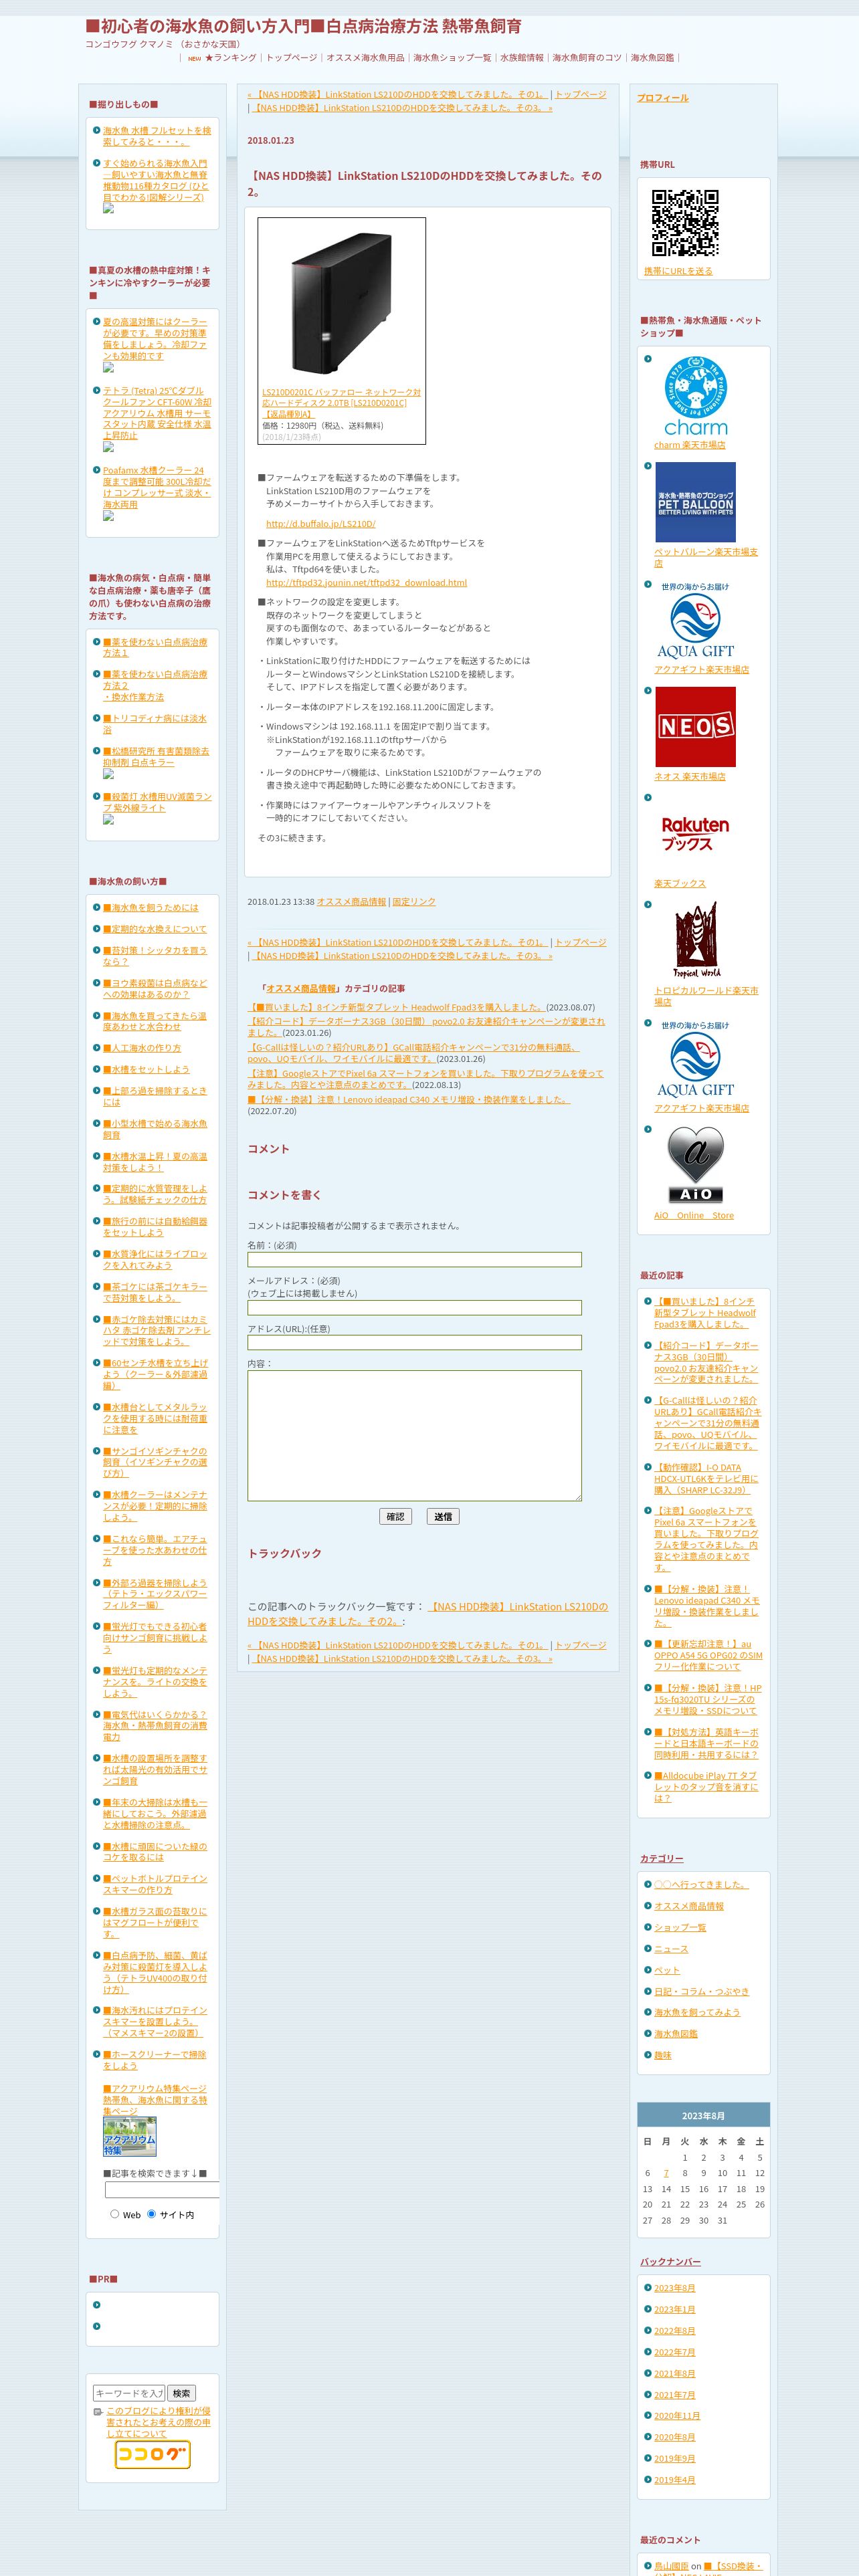This screenshot has height=2576, width=859.
Task: Click the 固定リンク permalink
Action: pos(414,901)
